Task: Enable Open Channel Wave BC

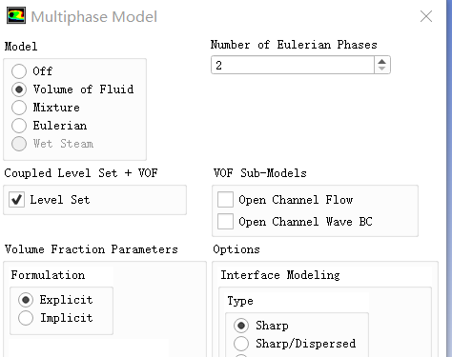Action: pyautogui.click(x=225, y=221)
